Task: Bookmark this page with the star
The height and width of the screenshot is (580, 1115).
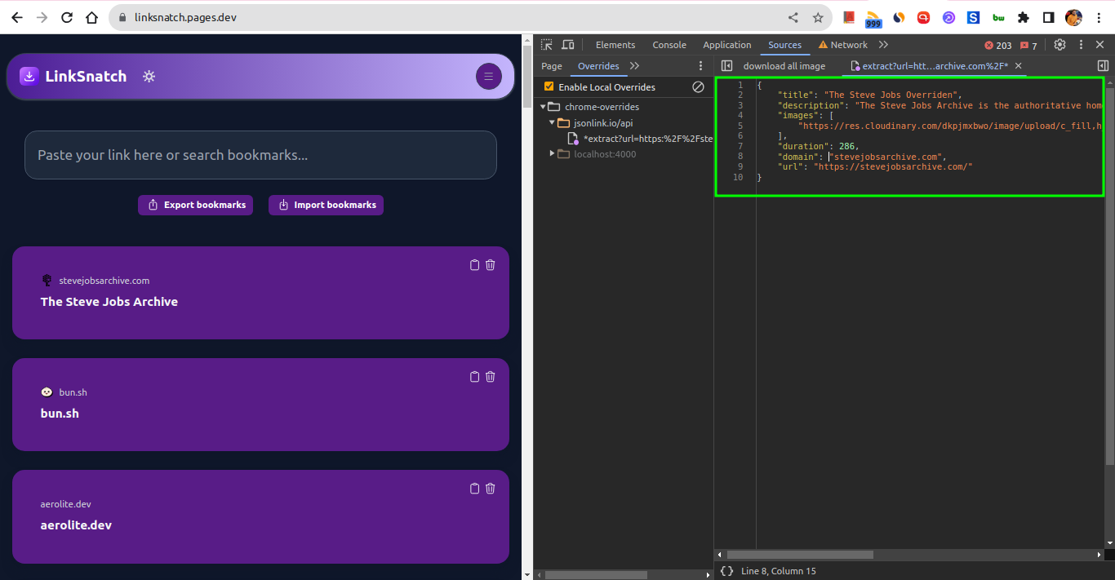Action: tap(818, 17)
